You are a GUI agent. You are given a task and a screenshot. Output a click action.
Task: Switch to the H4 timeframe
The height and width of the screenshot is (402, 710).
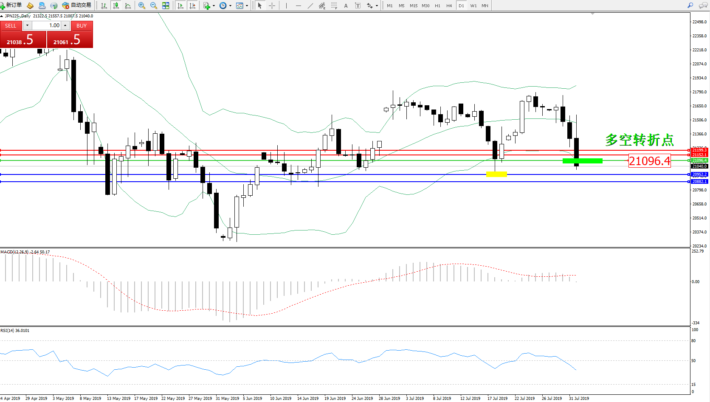(x=449, y=6)
